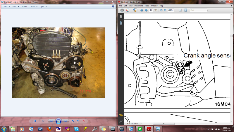Zoom out using the minus button in Adobe Reader

161,10
